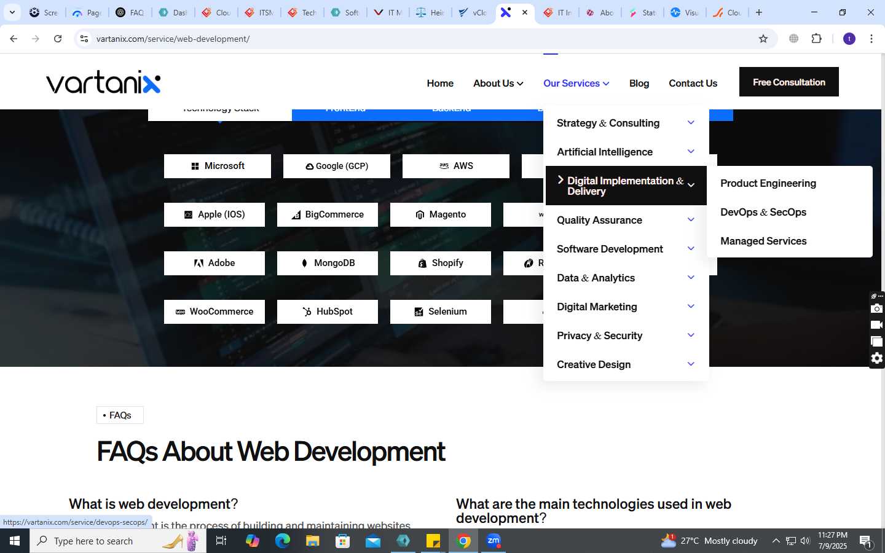Viewport: 885px width, 553px height.
Task: Close the active Vartanix tab
Action: (x=525, y=12)
